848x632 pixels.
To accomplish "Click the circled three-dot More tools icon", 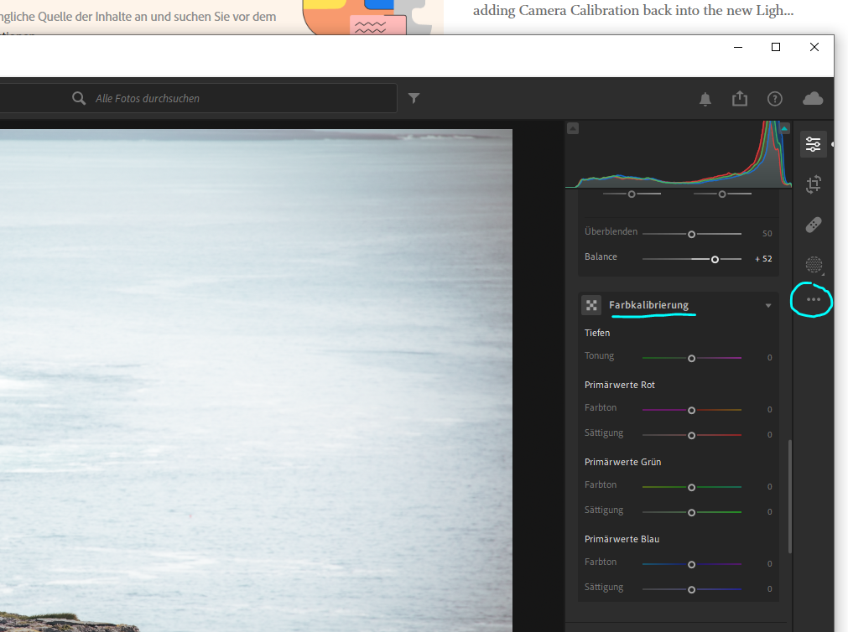I will pos(811,299).
